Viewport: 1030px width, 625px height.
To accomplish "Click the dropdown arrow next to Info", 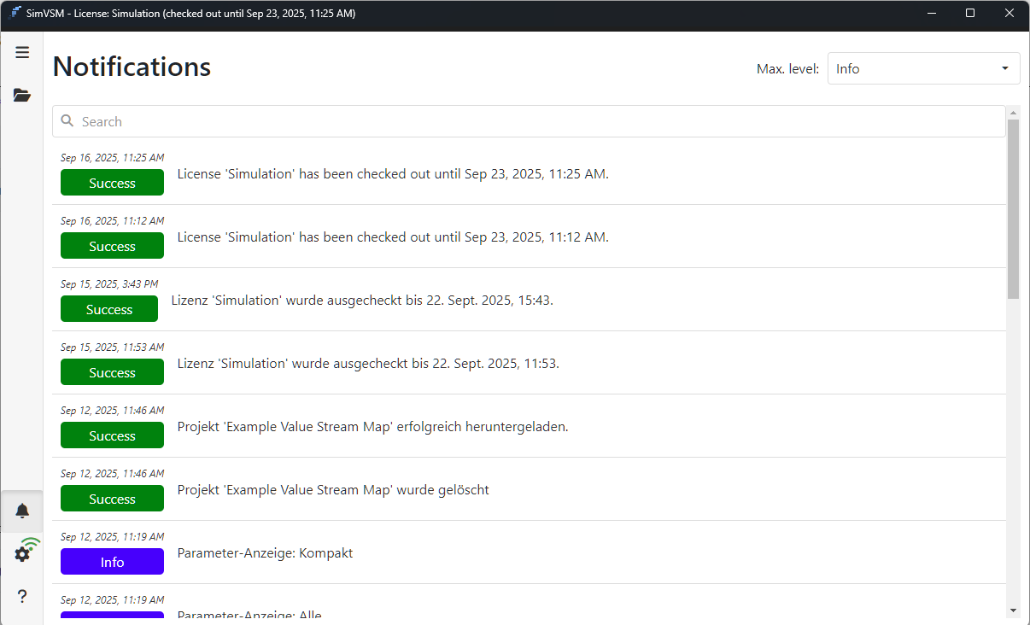I will (1004, 68).
